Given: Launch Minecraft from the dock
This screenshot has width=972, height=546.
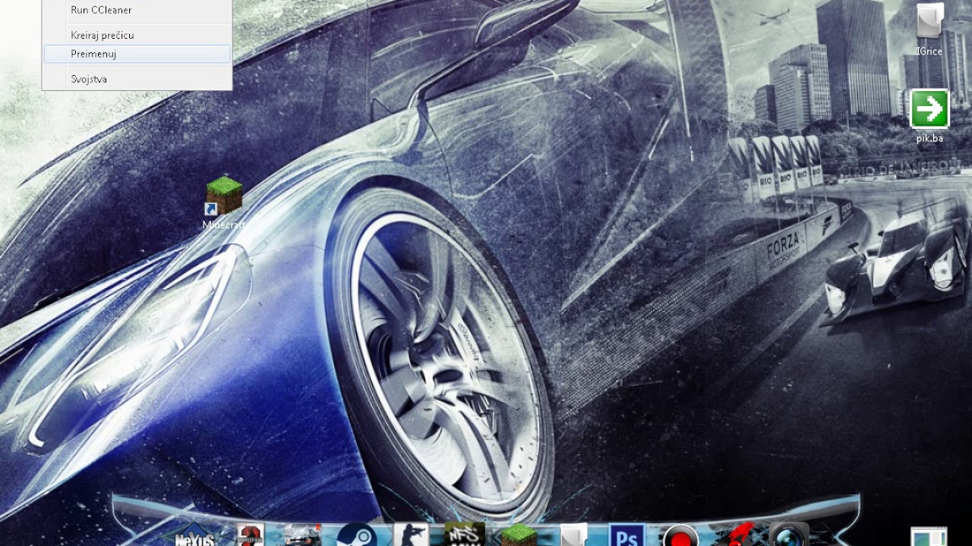Looking at the screenshot, I should [519, 535].
